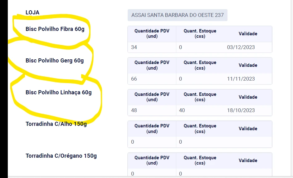The height and width of the screenshot is (178, 293).
Task: Select the Bisc Polvilho Gerg 60g label
Action: coord(55,61)
